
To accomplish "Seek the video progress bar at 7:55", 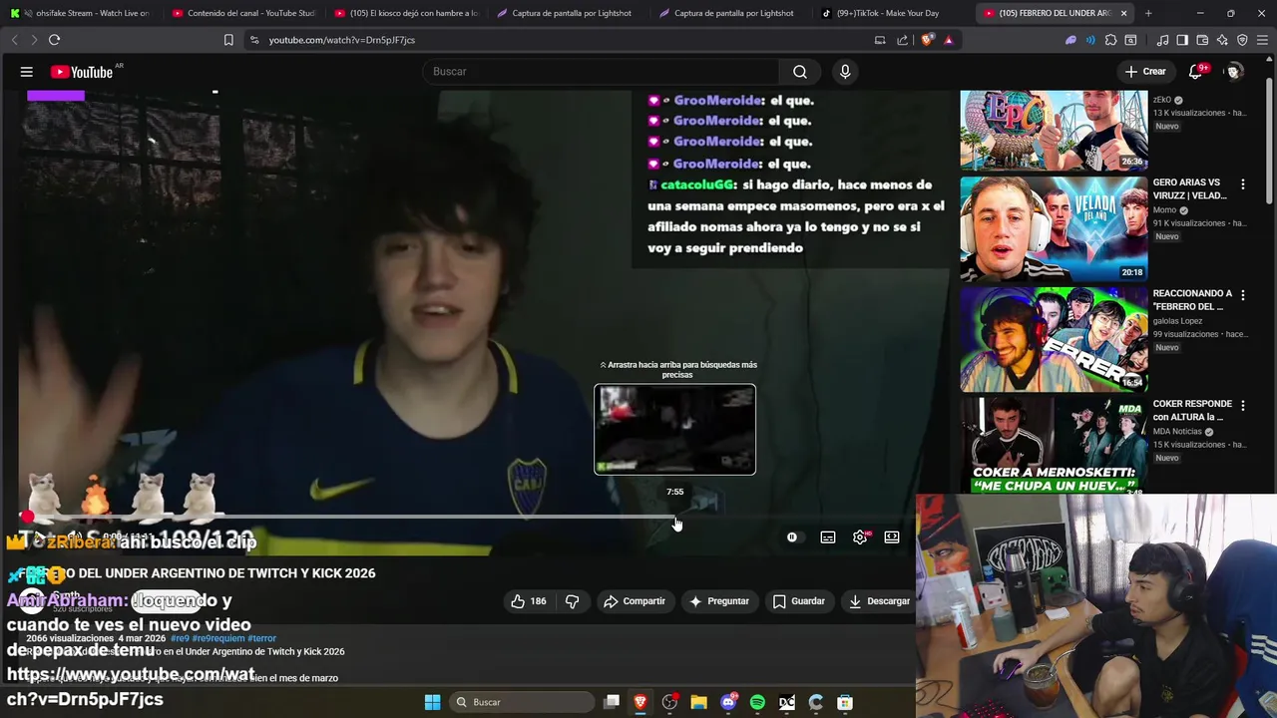I will [x=675, y=517].
